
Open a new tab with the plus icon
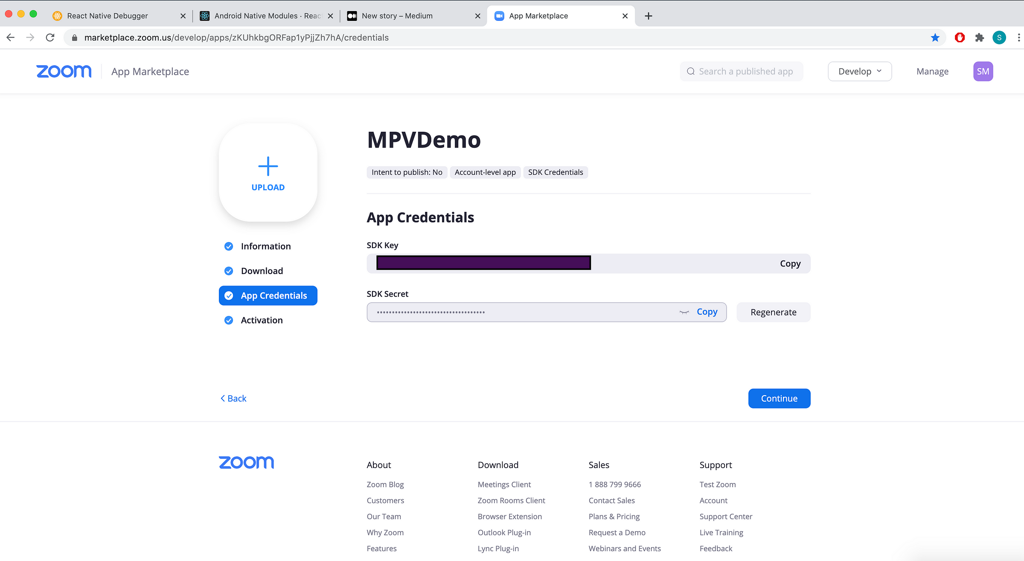click(x=649, y=16)
